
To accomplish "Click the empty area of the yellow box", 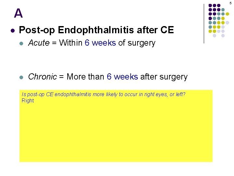I will [x=116, y=134].
